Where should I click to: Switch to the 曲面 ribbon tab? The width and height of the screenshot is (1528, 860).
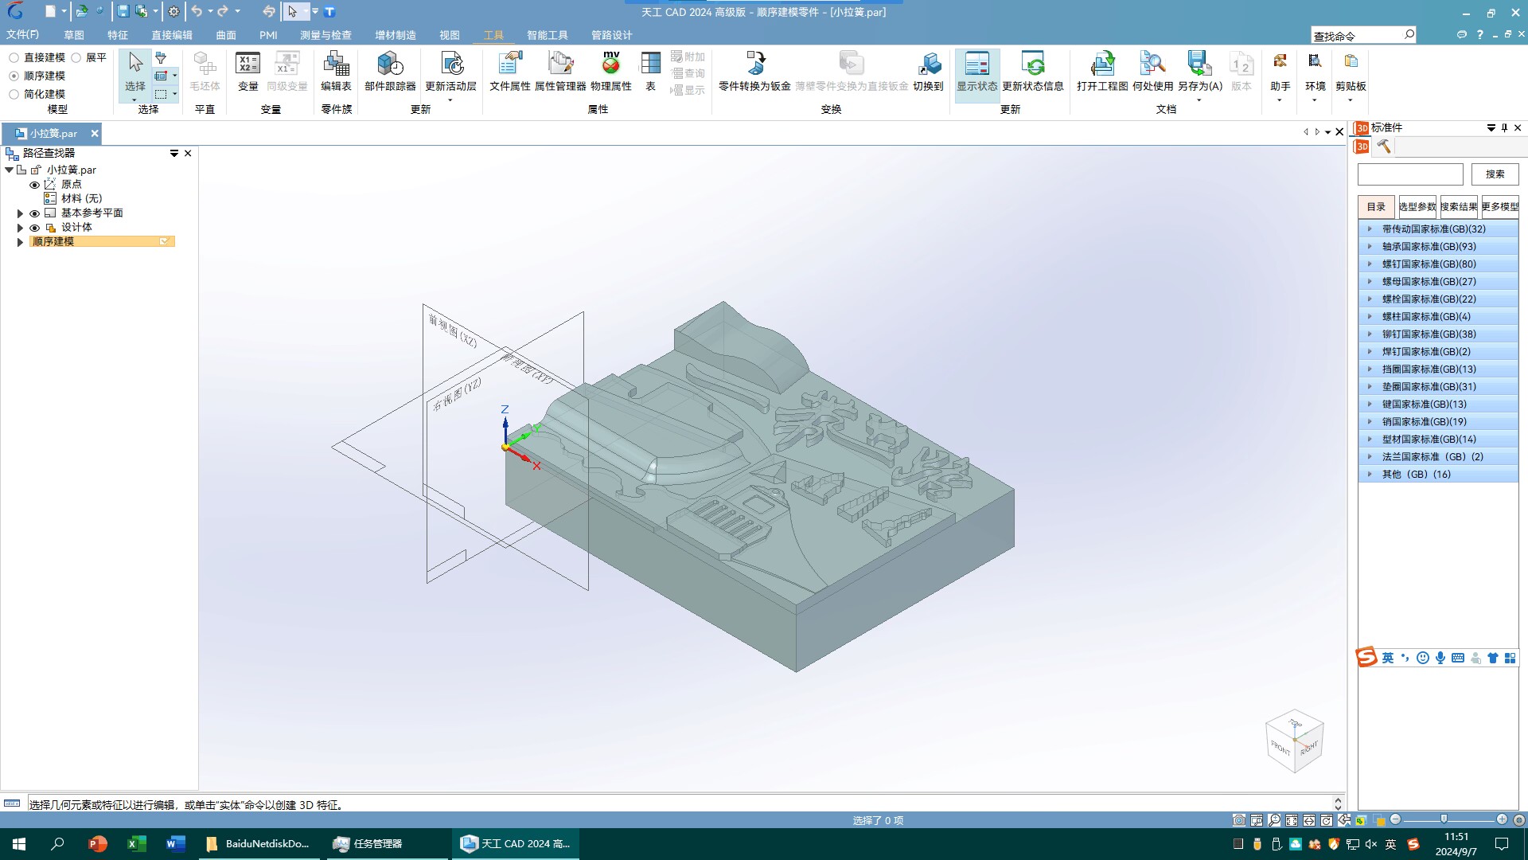tap(226, 35)
